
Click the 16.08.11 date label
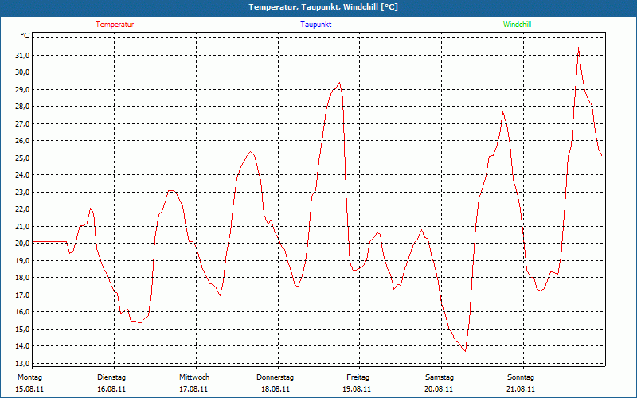[111, 389]
